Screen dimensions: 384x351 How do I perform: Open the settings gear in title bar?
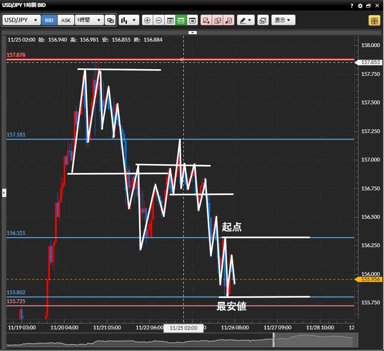[x=360, y=6]
